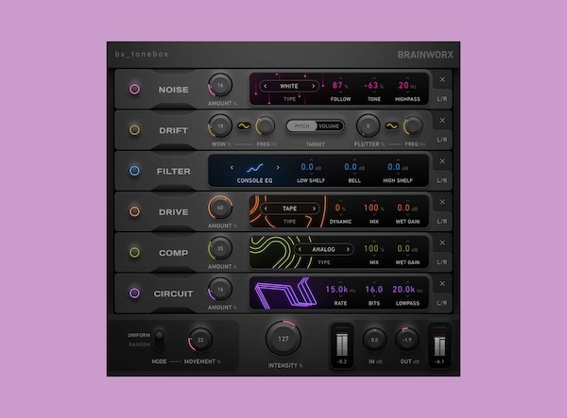Image resolution: width=567 pixels, height=418 pixels.
Task: Click L/R channel mode on Filter row
Action: click(442, 180)
